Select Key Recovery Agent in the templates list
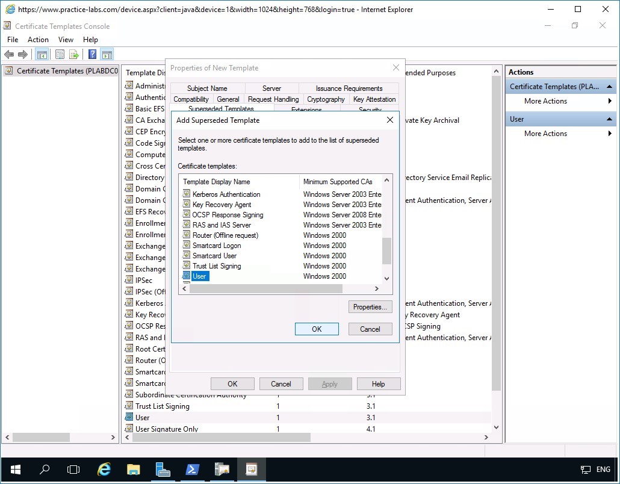Image resolution: width=620 pixels, height=484 pixels. coord(222,204)
